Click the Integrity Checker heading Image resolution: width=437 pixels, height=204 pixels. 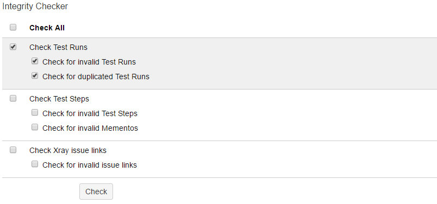click(35, 7)
